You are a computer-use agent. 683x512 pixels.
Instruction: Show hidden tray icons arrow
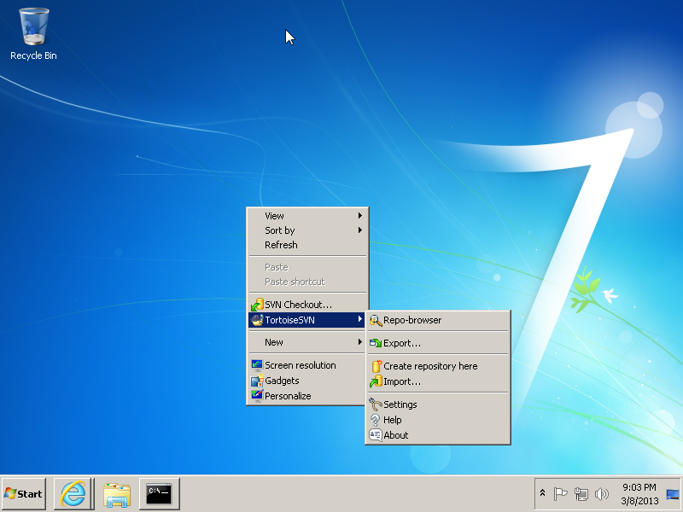pyautogui.click(x=543, y=493)
